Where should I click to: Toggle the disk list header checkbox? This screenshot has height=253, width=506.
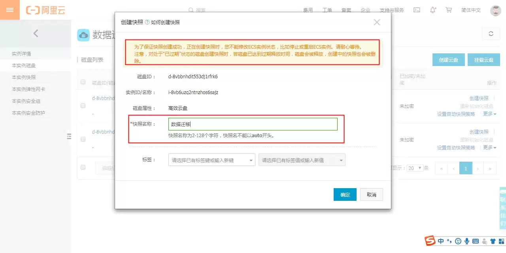click(83, 82)
